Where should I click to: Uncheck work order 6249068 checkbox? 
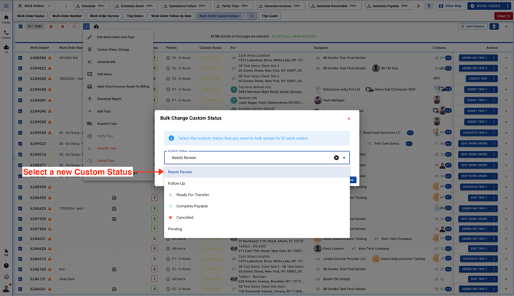[20, 79]
